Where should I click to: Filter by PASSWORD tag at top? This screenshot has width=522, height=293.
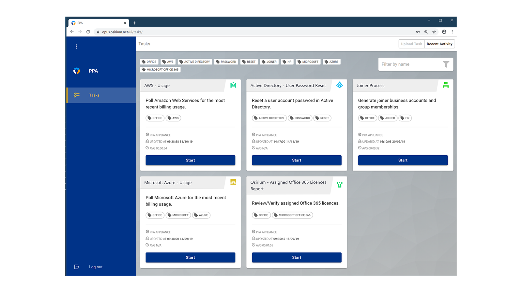(226, 62)
